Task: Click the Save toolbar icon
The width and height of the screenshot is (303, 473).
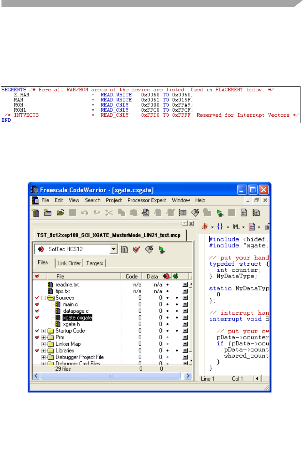Action: pos(73,213)
